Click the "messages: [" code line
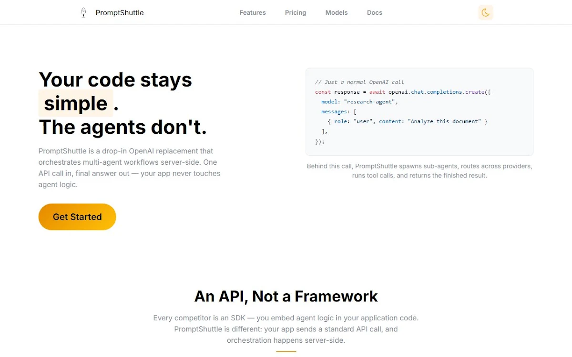The width and height of the screenshot is (572, 357). tap(339, 112)
